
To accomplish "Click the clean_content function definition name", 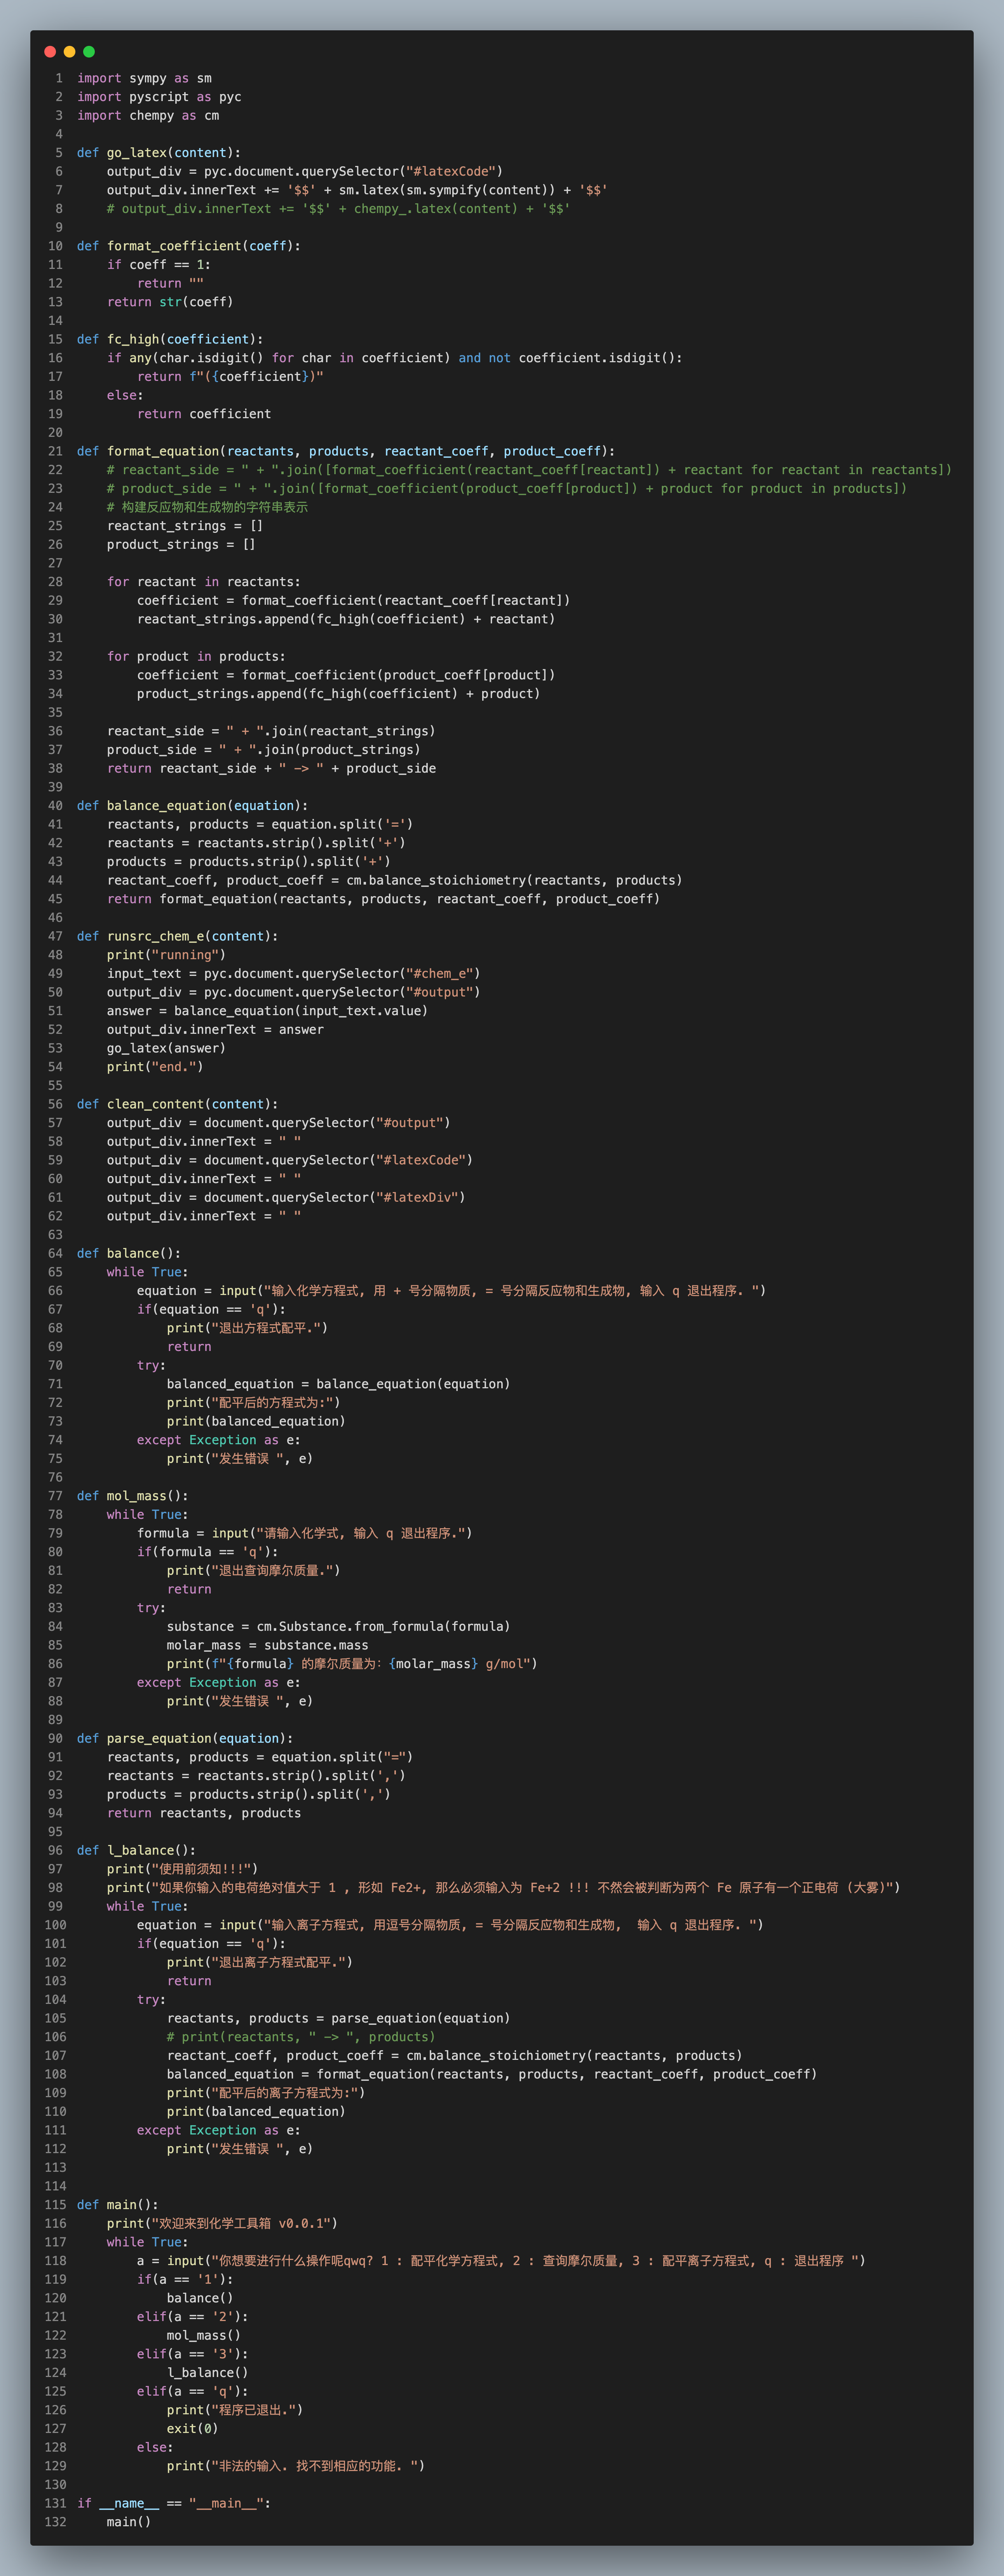I will tap(155, 1104).
